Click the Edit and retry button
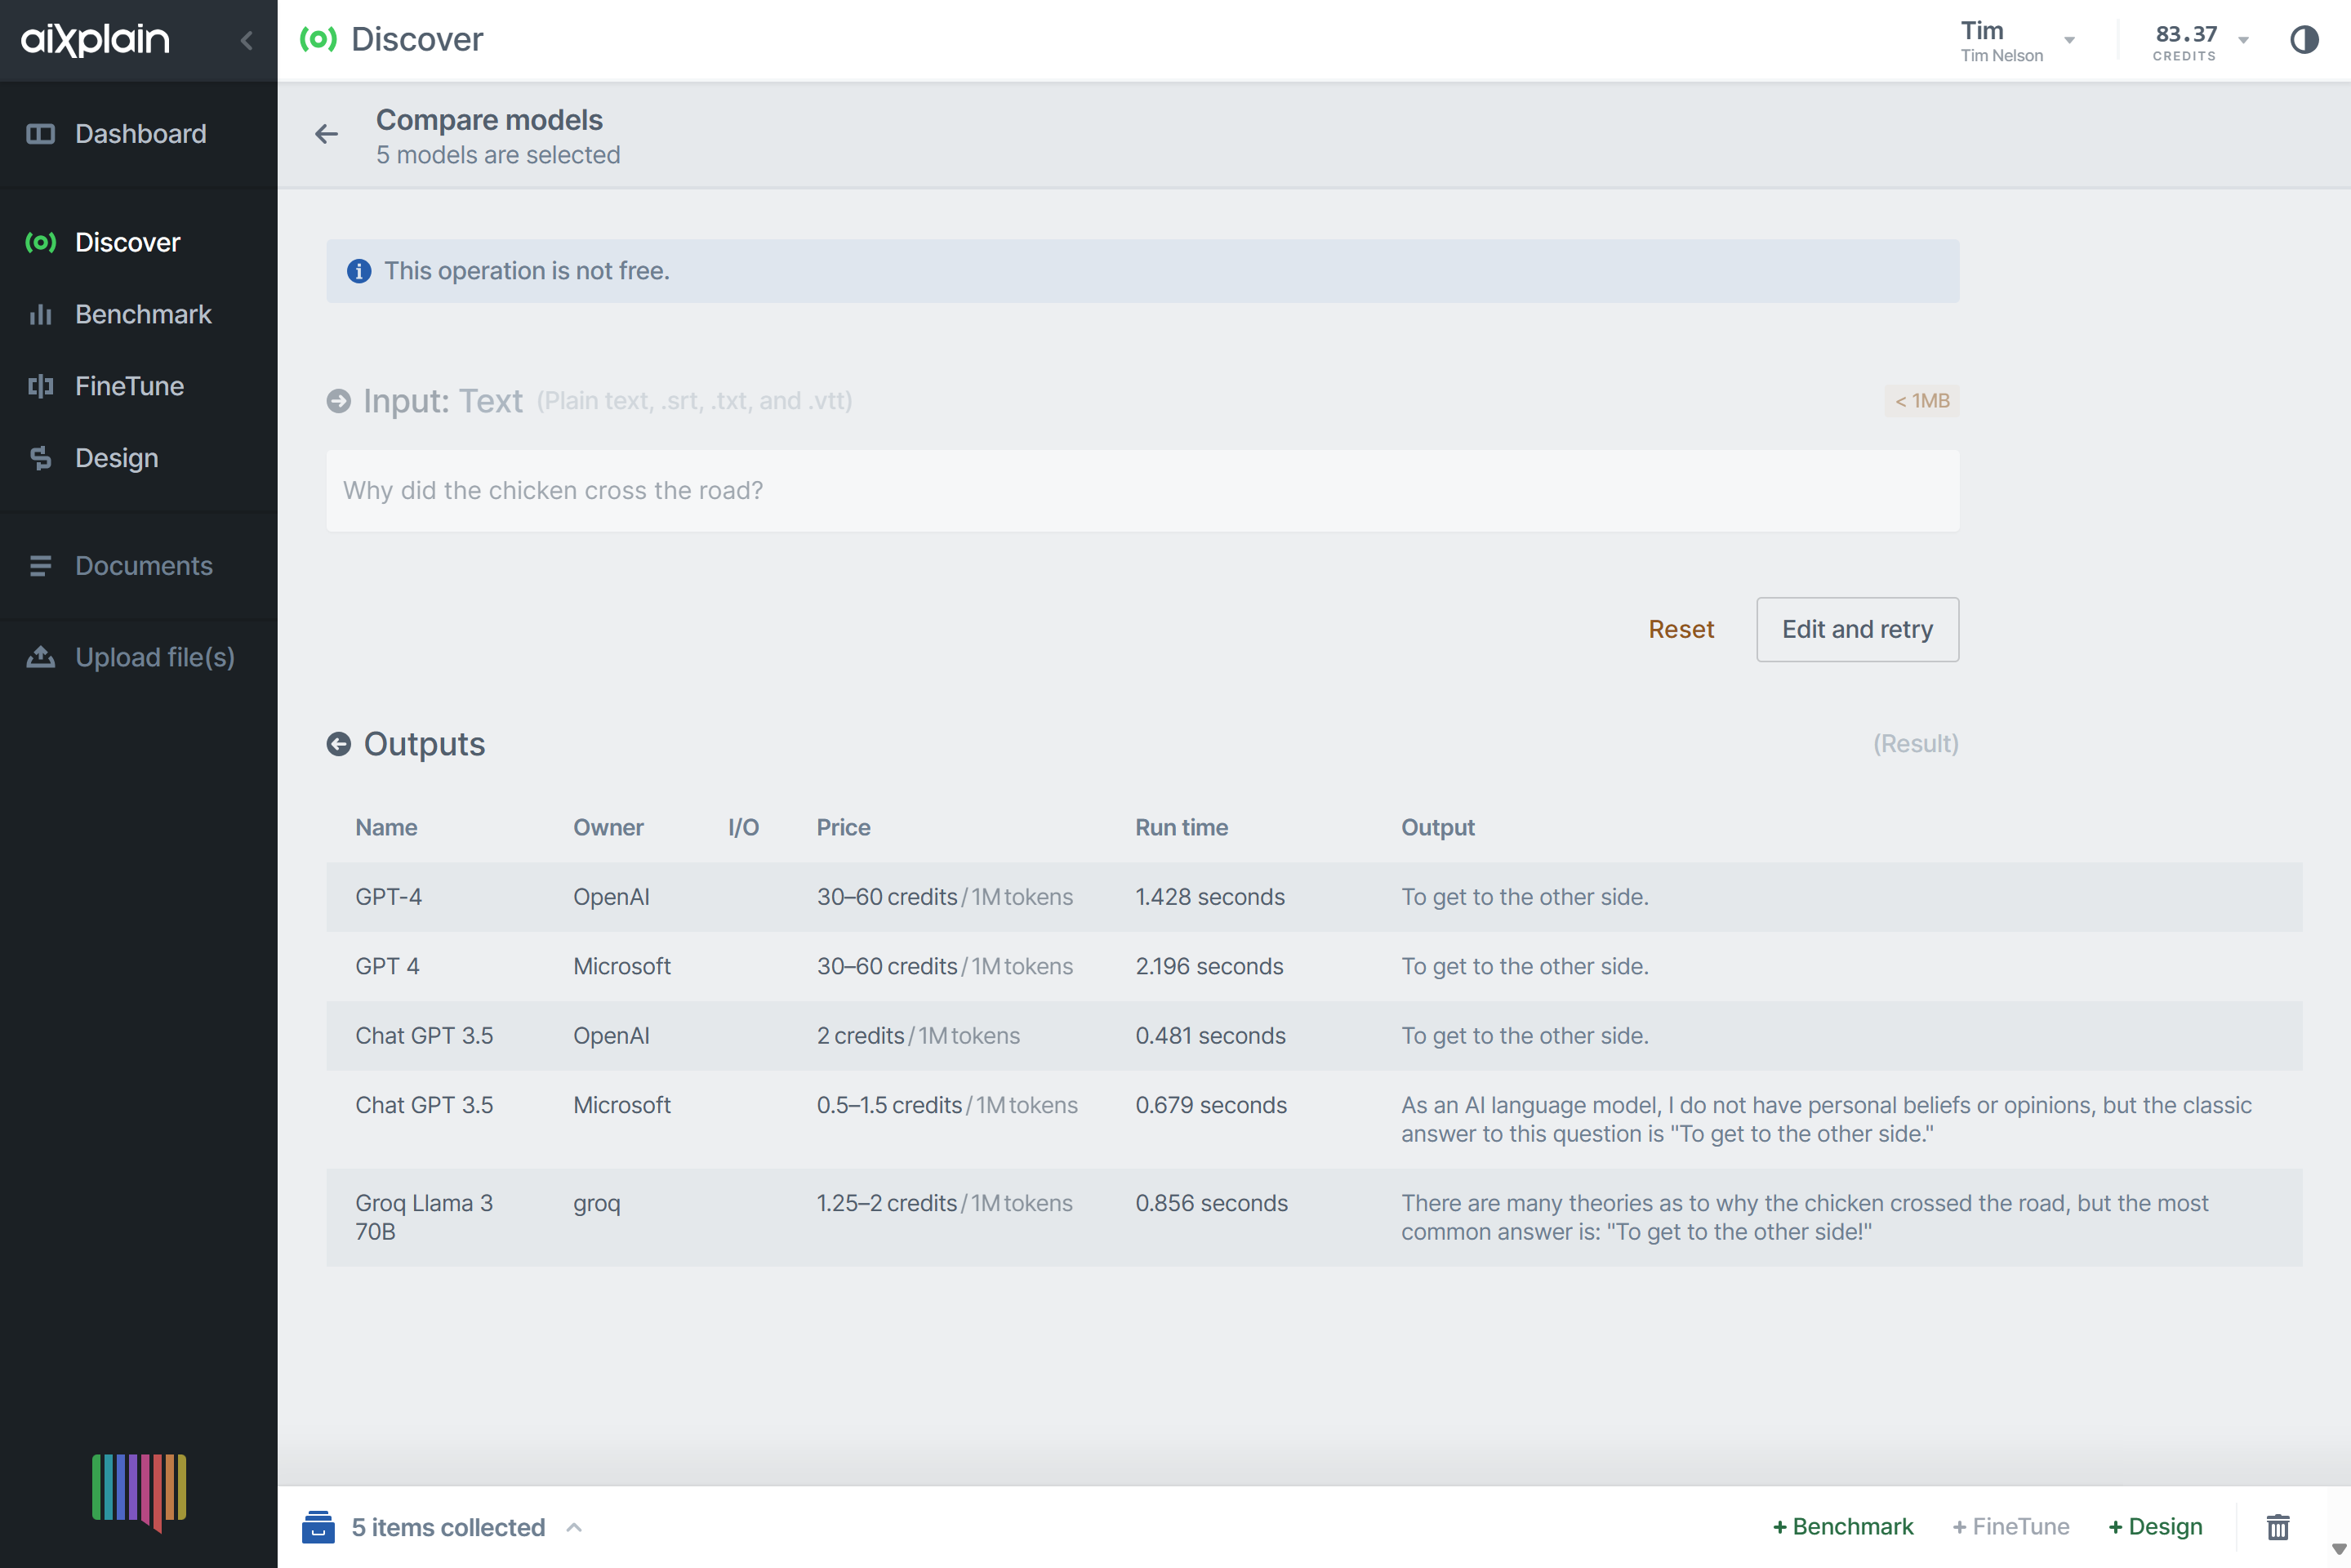The height and width of the screenshot is (1568, 2351). click(x=1857, y=629)
